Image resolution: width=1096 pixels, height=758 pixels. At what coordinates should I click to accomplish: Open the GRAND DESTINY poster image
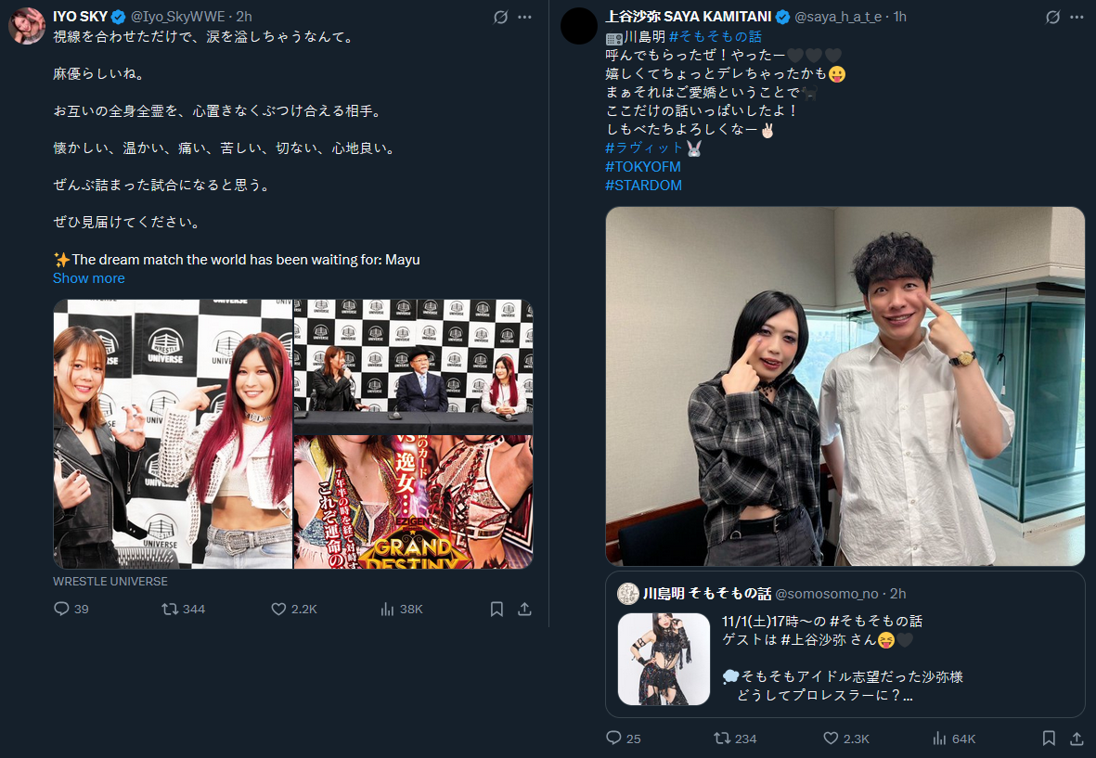pos(413,502)
